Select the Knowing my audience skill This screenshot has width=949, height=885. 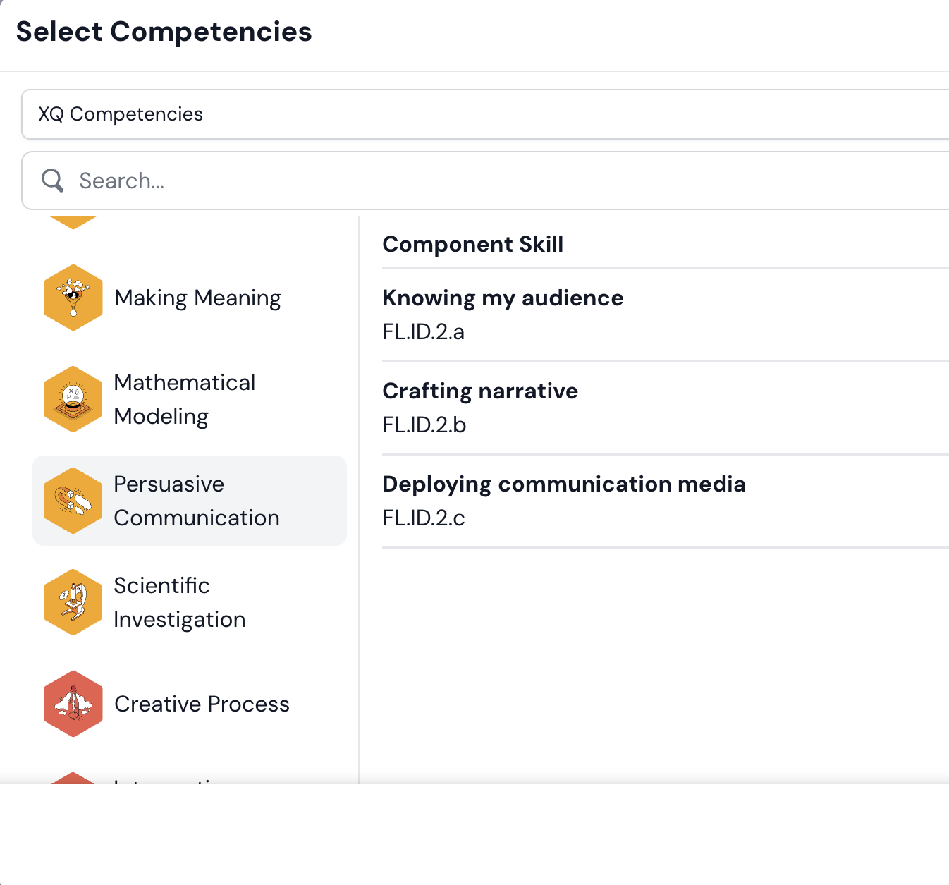[503, 298]
